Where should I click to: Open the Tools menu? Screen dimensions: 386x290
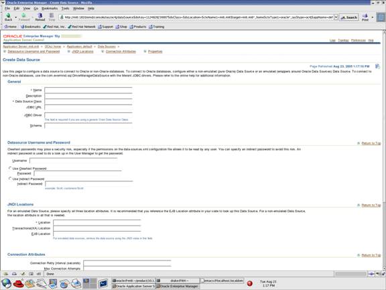click(65, 8)
